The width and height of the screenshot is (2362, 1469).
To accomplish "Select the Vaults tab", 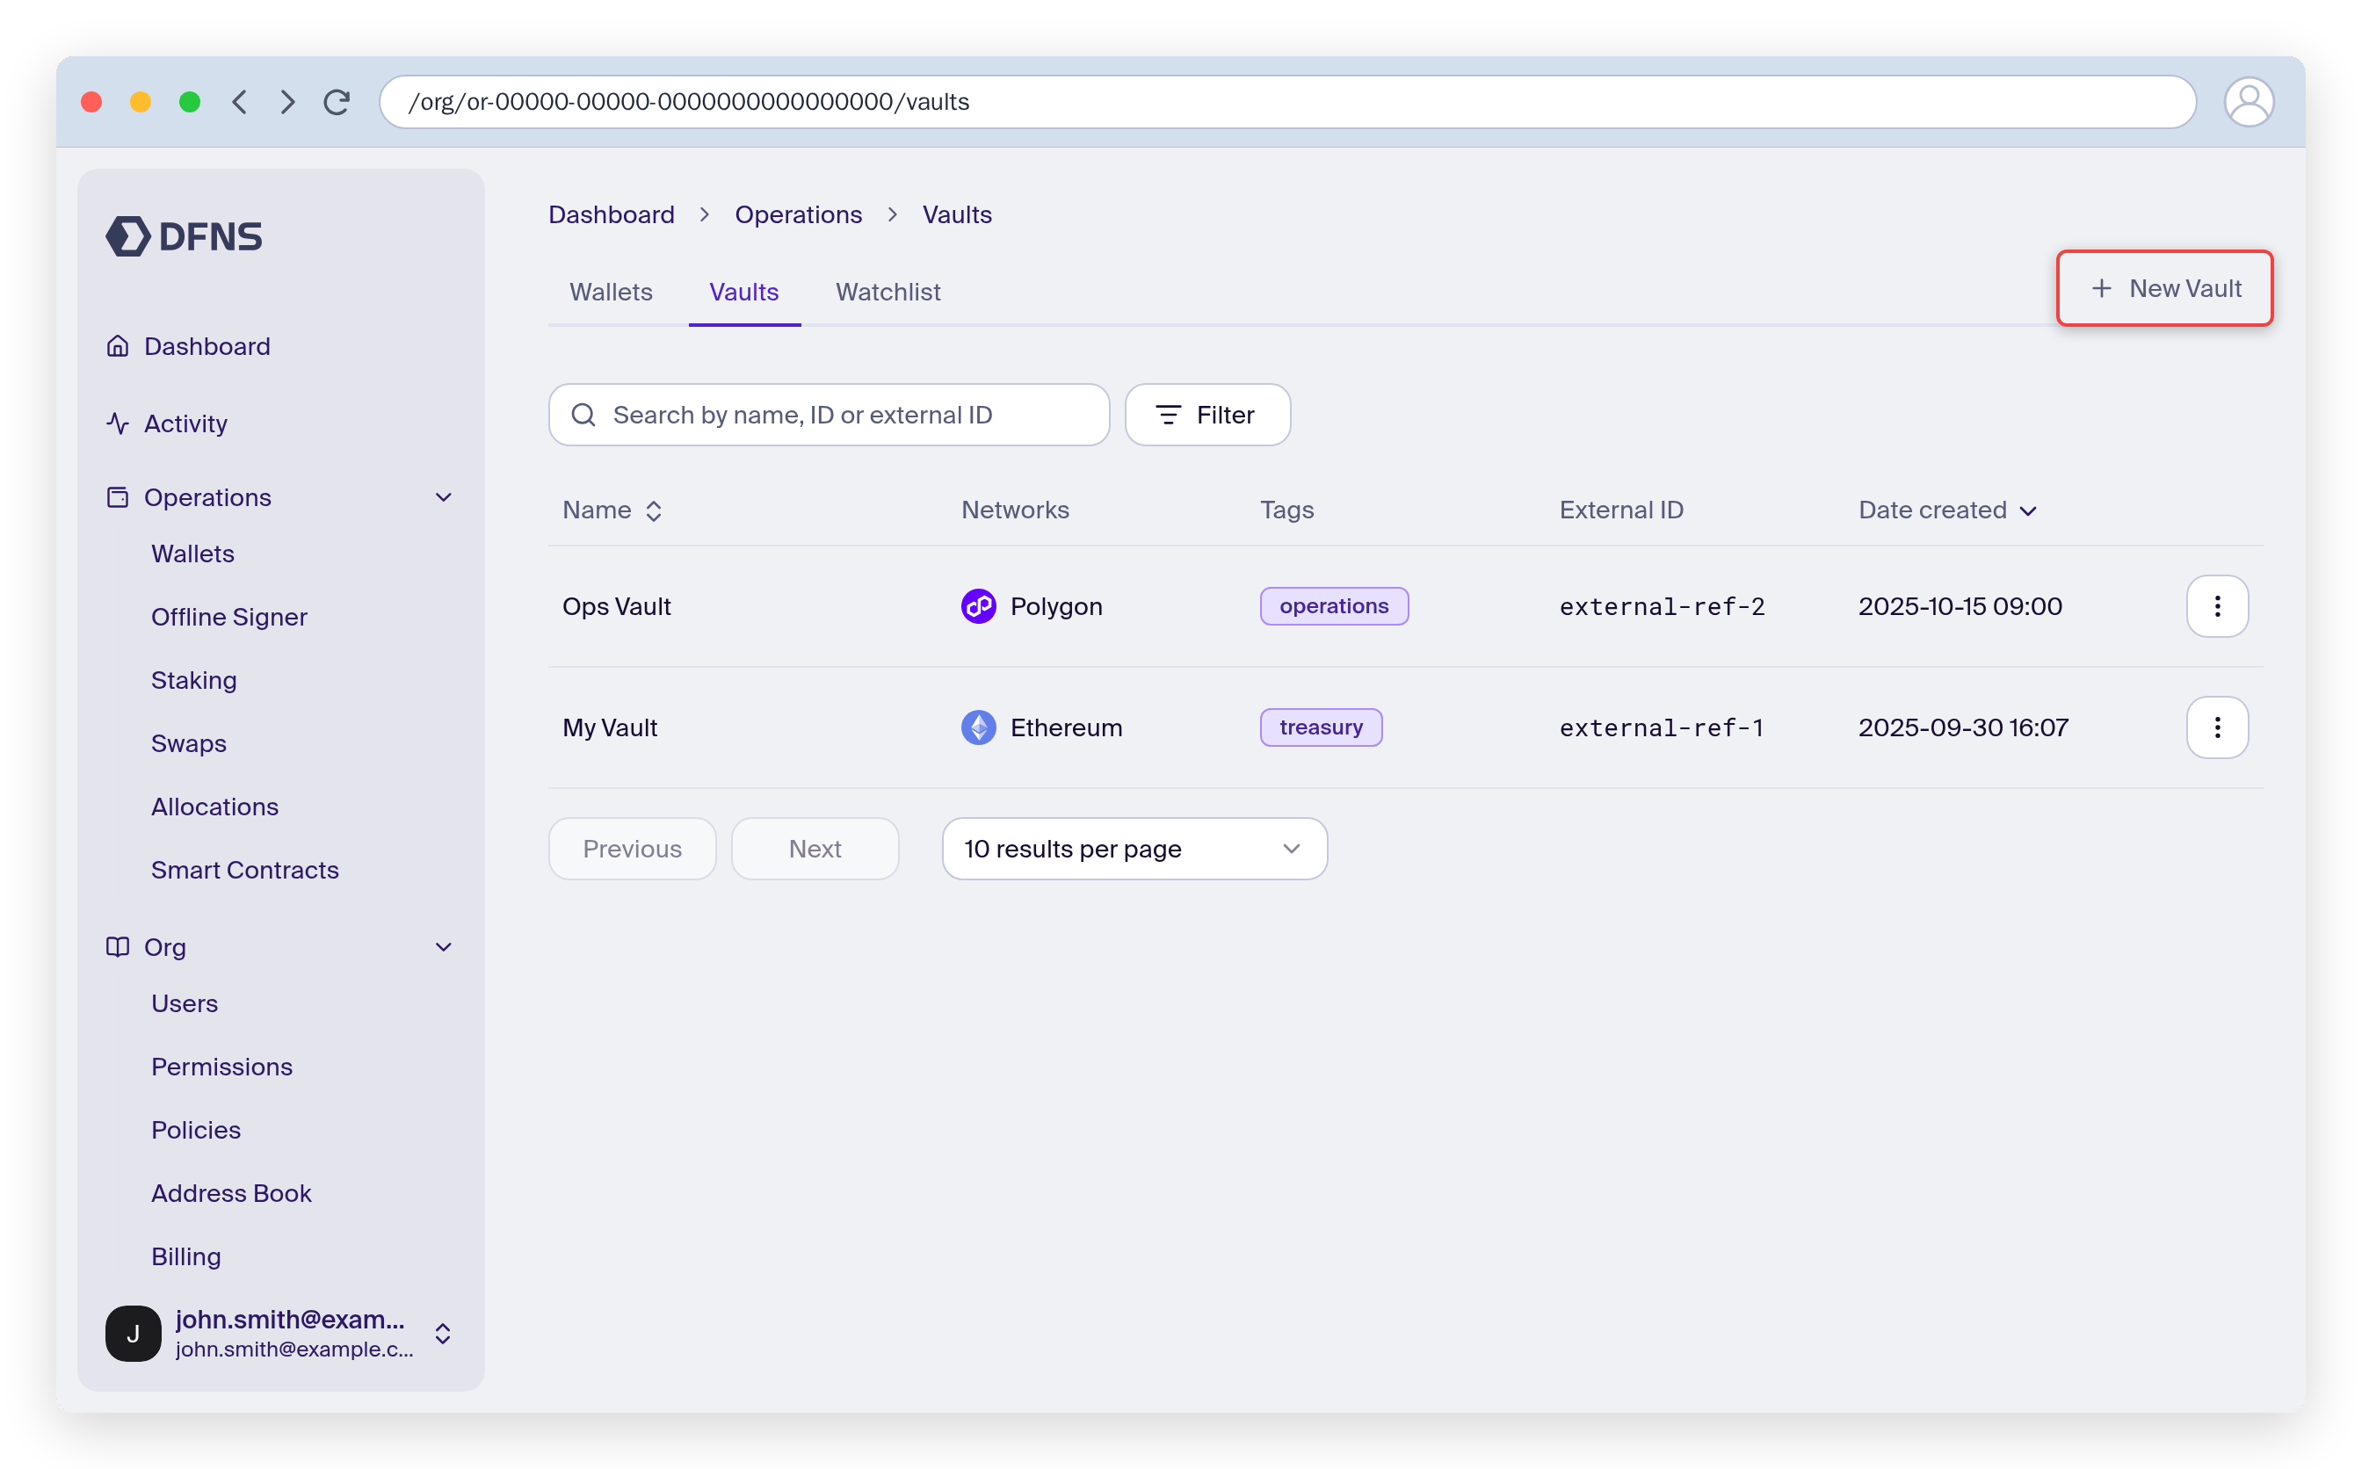I will tap(744, 292).
